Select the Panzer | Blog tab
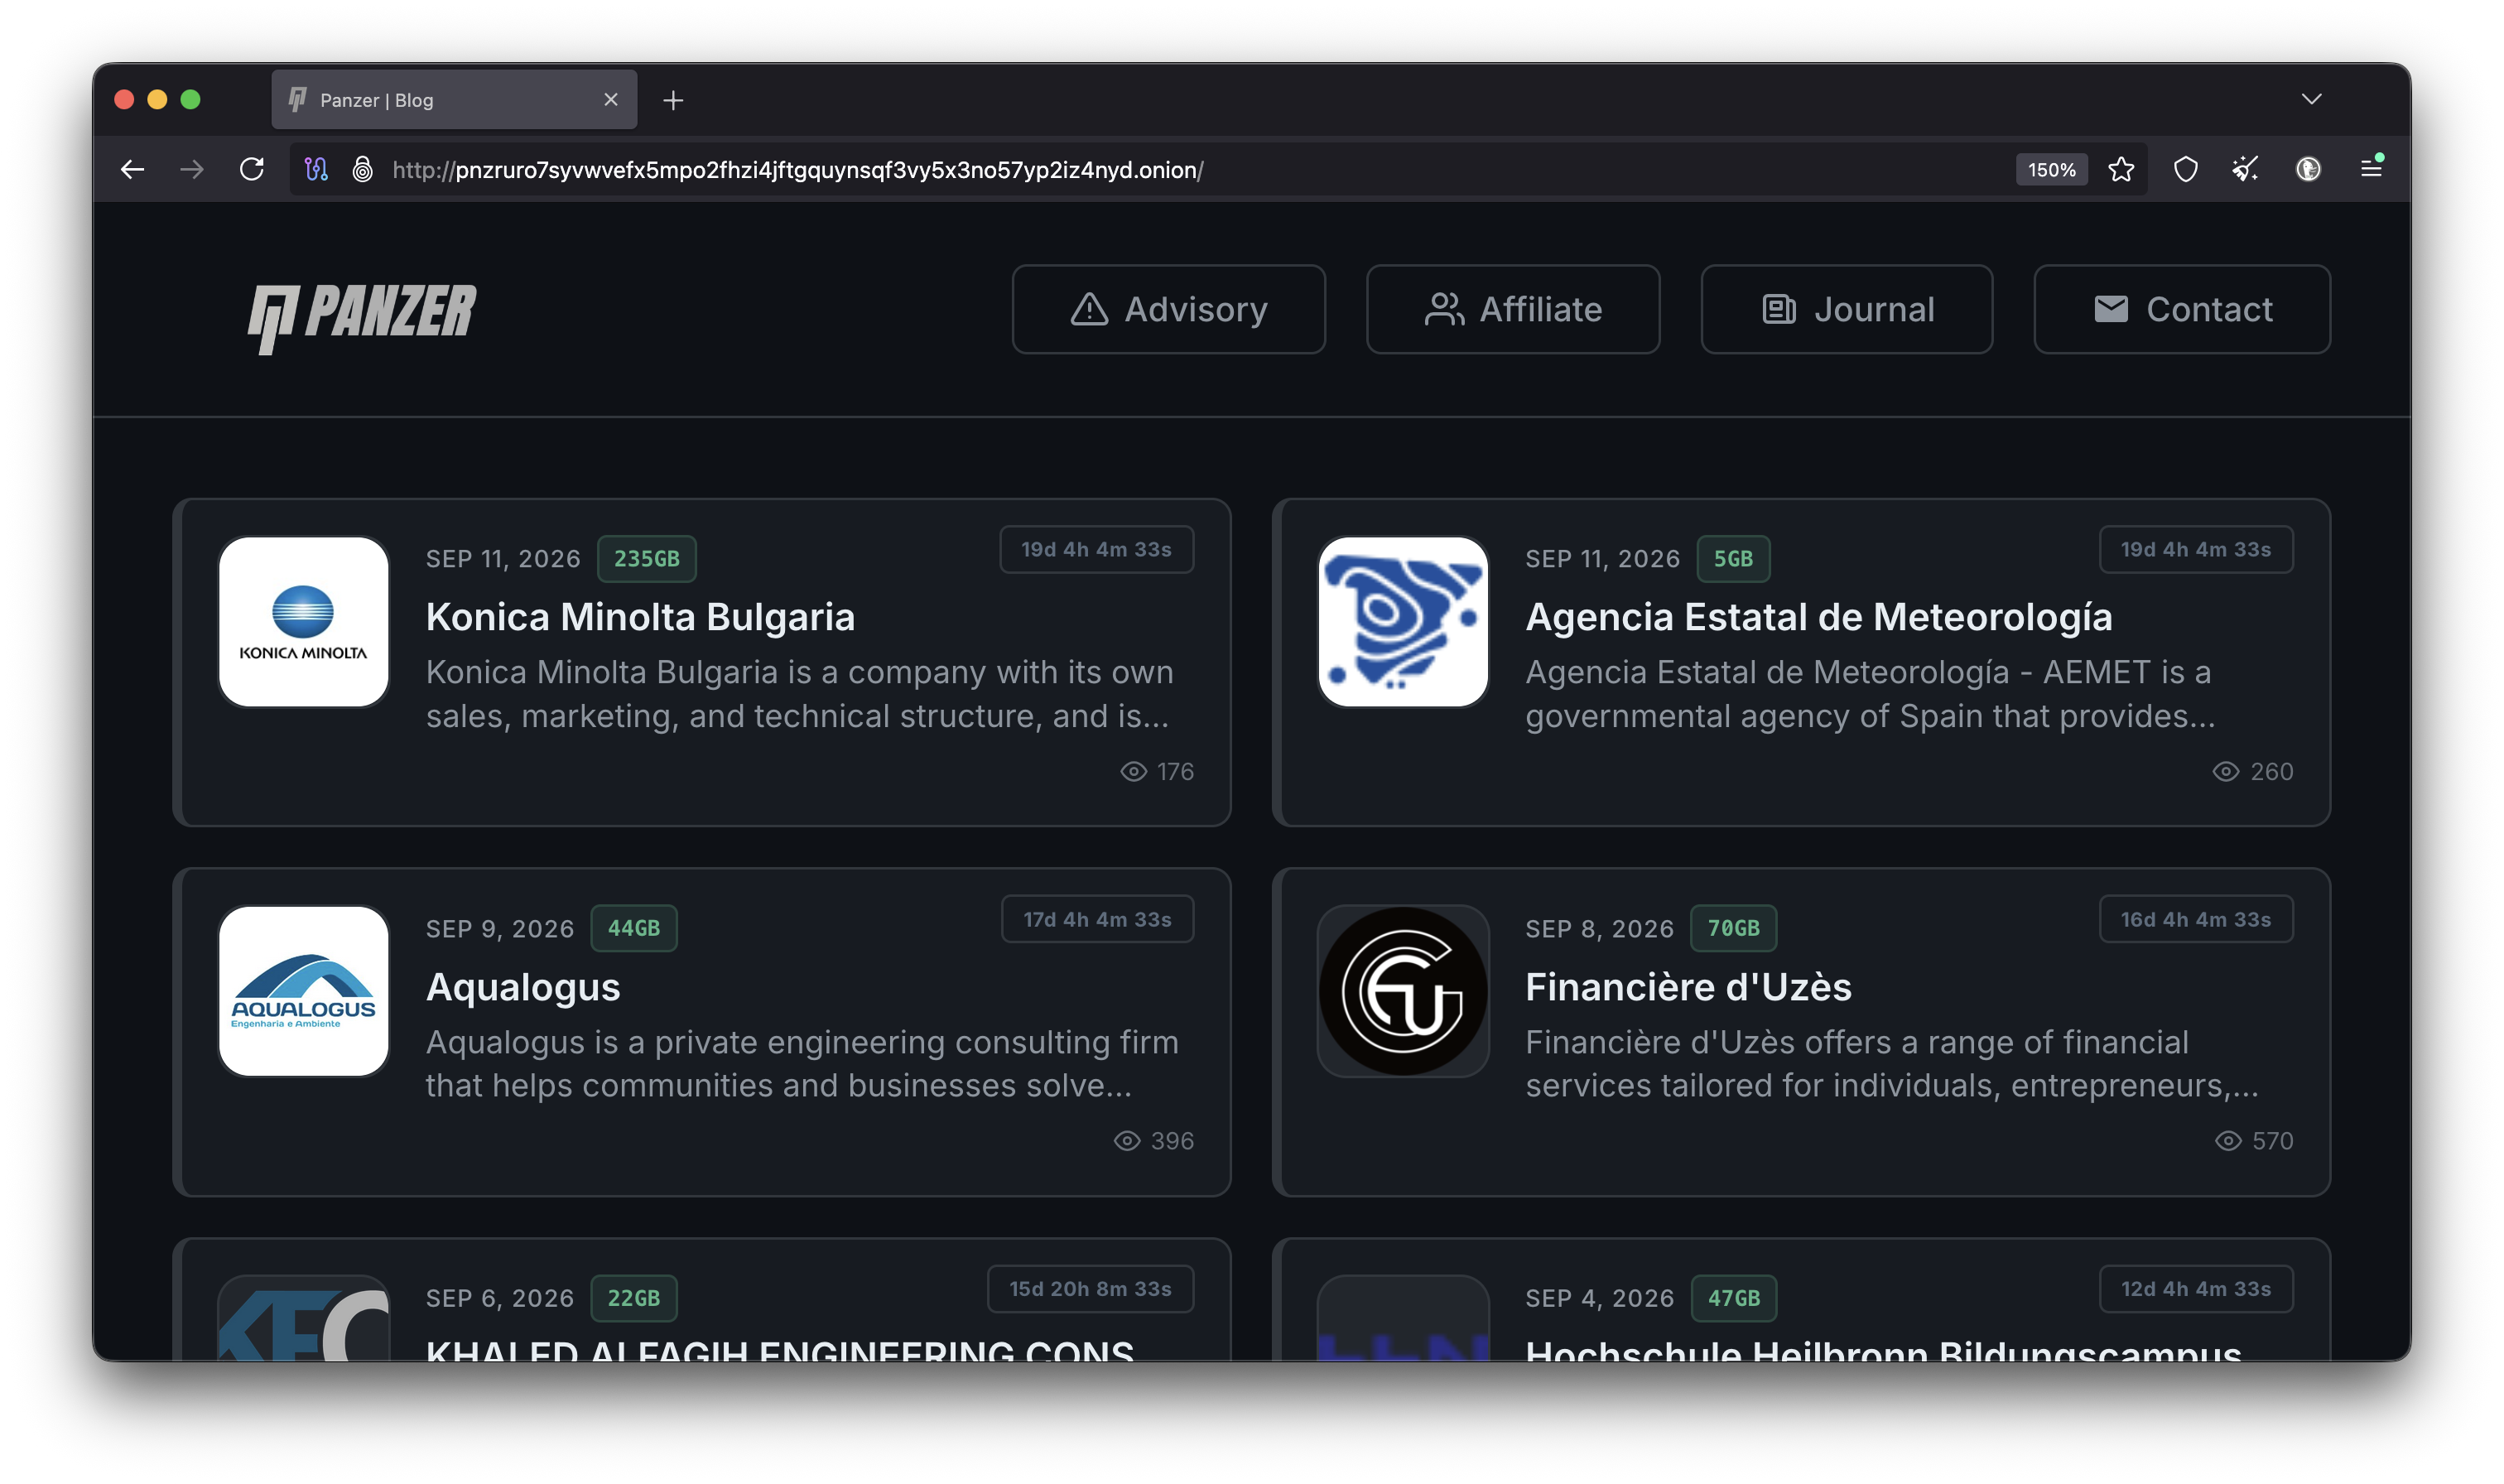This screenshot has width=2504, height=1484. [x=454, y=100]
